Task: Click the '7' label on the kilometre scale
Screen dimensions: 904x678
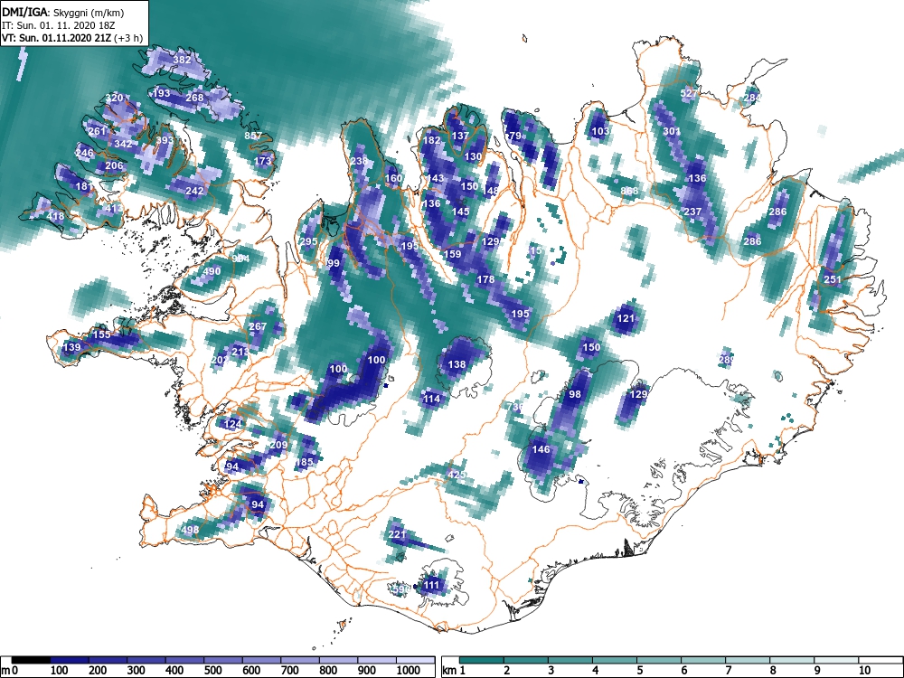Action: click(x=728, y=671)
